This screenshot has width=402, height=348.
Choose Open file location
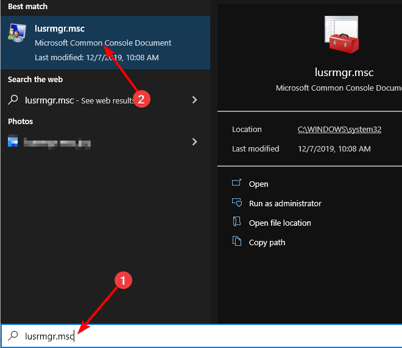(280, 223)
